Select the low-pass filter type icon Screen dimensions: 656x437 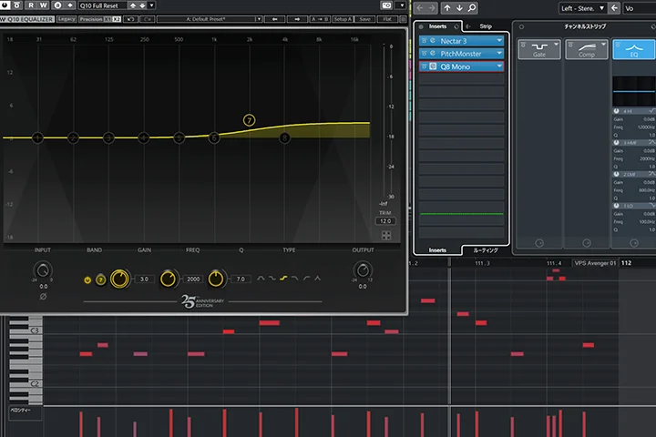pos(295,278)
